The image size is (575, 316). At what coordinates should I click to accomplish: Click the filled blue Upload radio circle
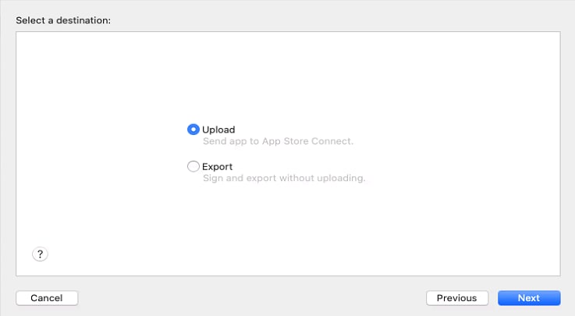[193, 130]
